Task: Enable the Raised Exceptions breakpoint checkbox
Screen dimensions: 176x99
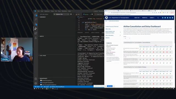Action: (41, 81)
